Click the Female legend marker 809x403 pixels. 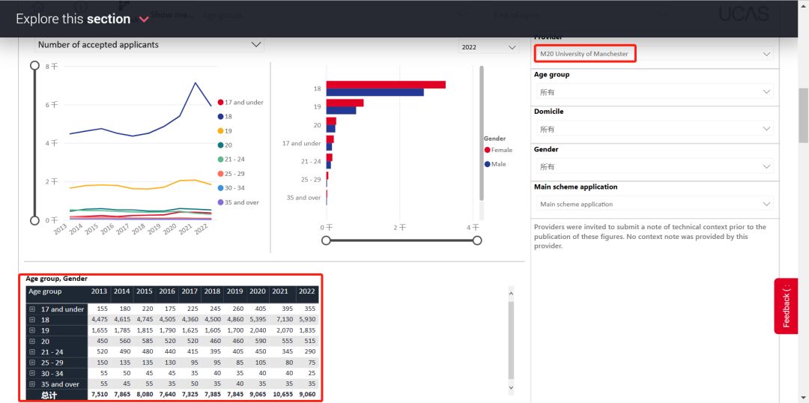coord(487,150)
